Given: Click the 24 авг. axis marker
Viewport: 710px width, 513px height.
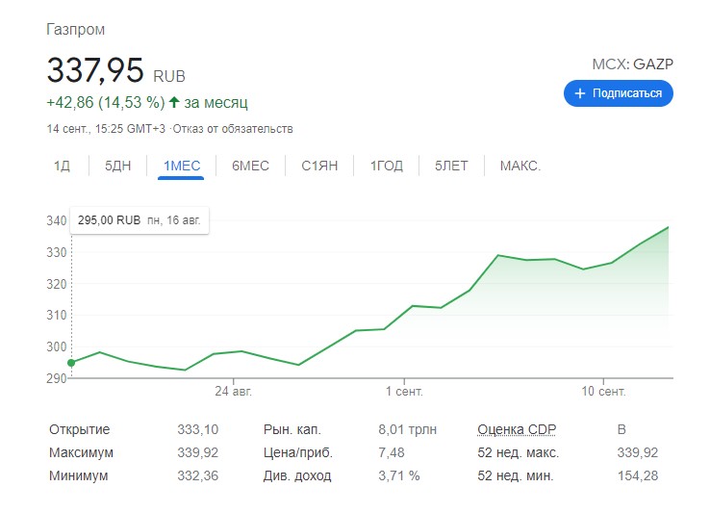Looking at the screenshot, I should pos(233,391).
